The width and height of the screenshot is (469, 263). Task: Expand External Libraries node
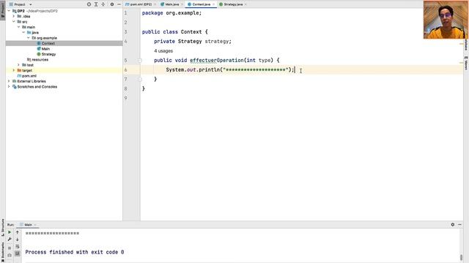9,81
